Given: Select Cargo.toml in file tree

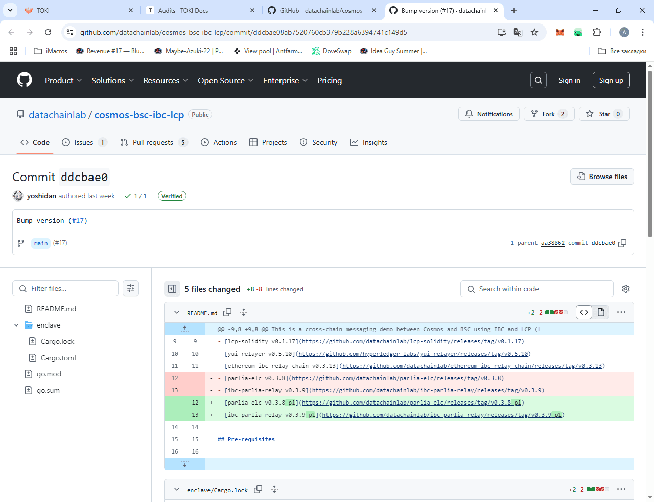Looking at the screenshot, I should tap(58, 358).
